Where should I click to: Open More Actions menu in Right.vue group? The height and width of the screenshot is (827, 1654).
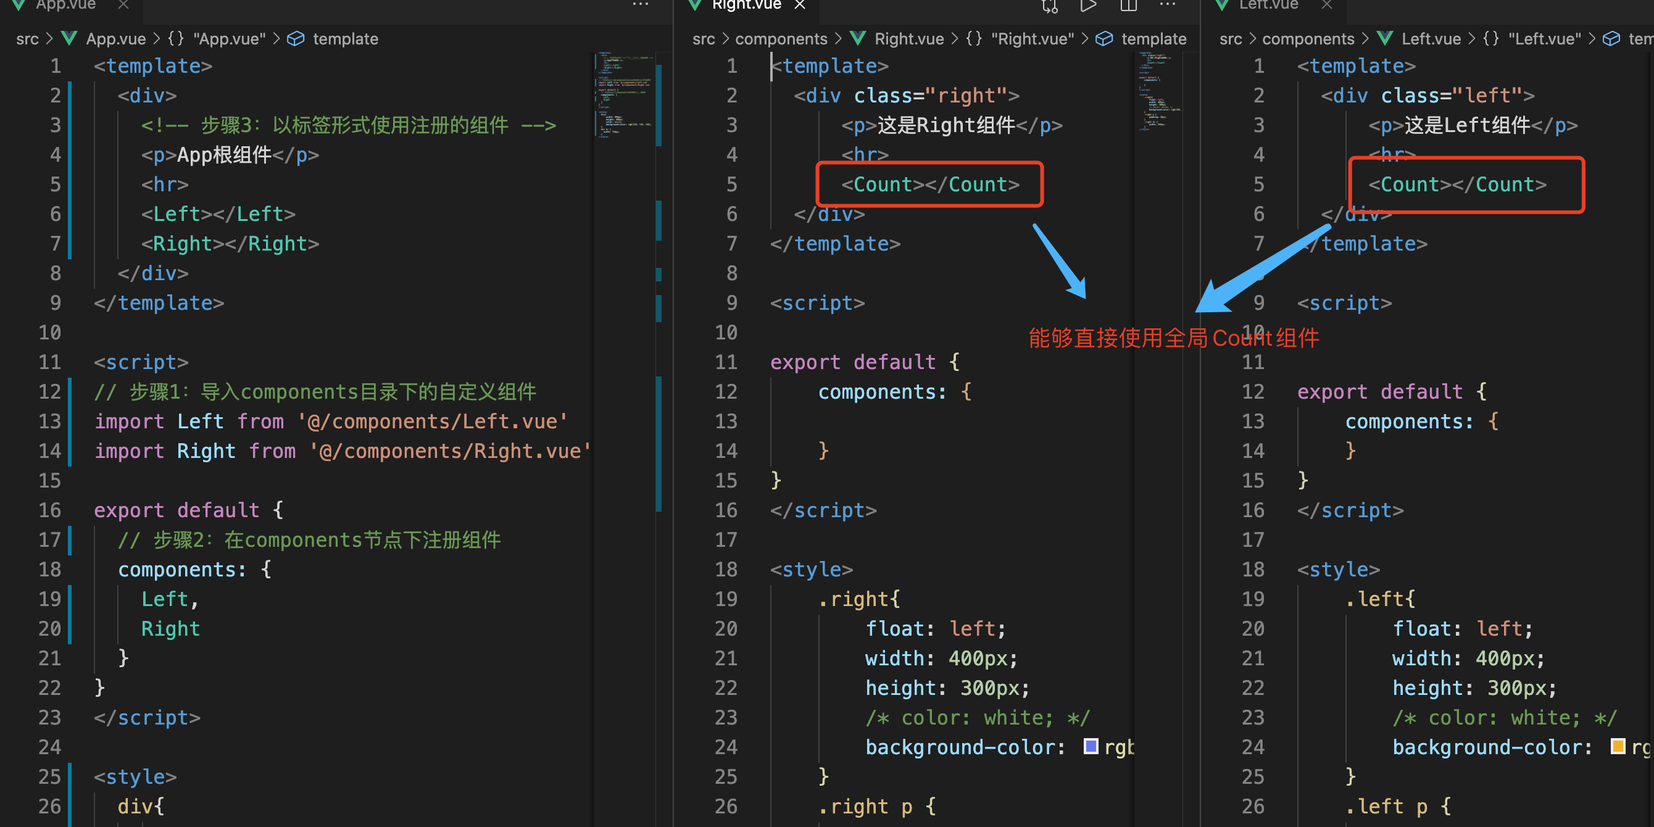click(x=1167, y=4)
